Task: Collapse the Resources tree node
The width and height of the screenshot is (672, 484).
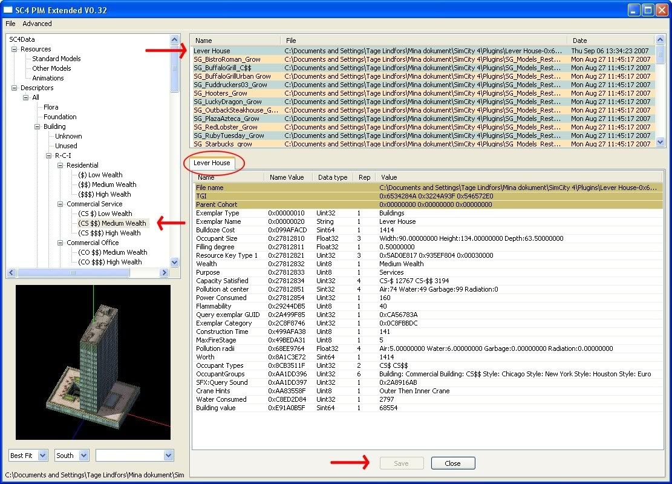Action: tap(15, 49)
